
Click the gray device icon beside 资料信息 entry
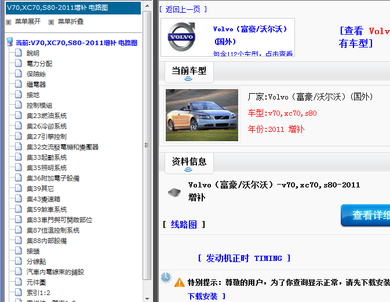(x=174, y=193)
